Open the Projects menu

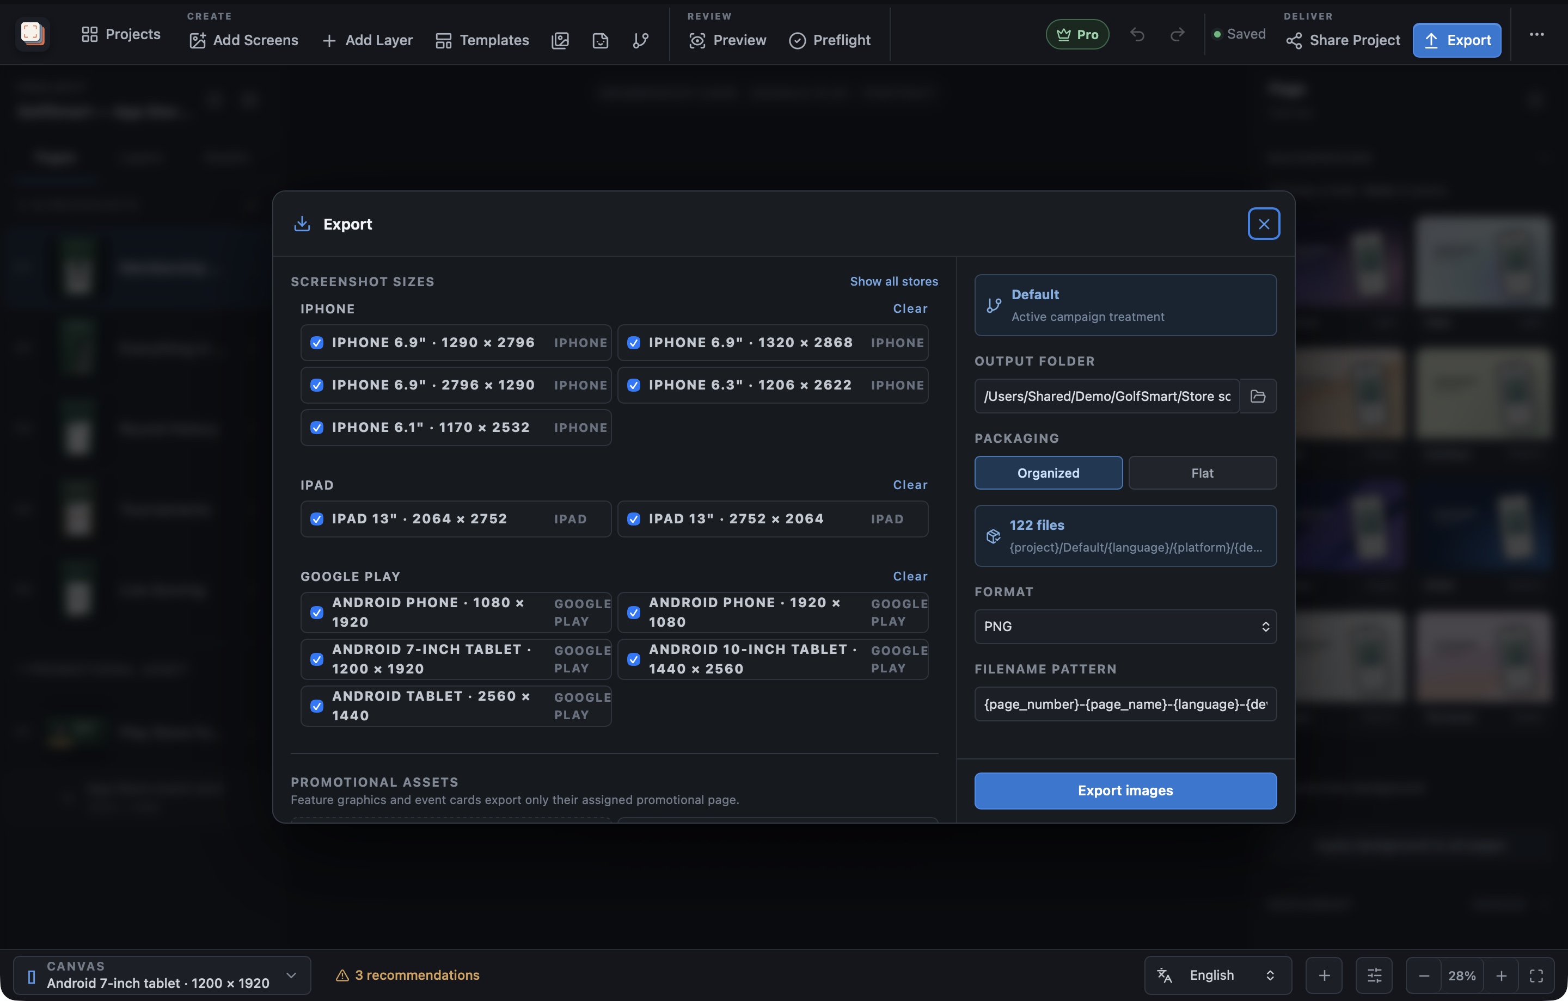click(121, 34)
